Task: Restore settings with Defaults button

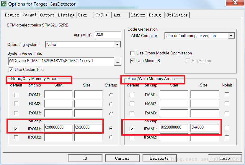Action: coord(159,158)
